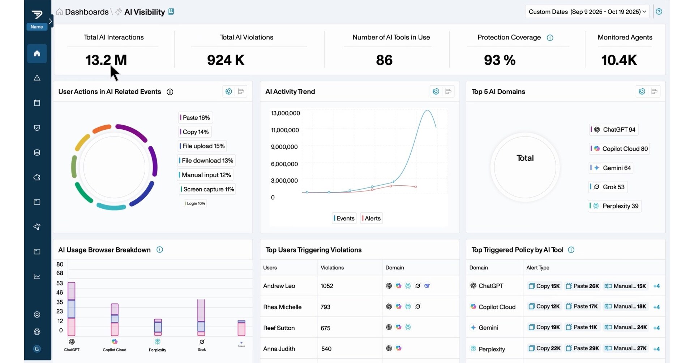Select the Analytics line-chart icon in sidebar
The height and width of the screenshot is (363, 694).
[37, 276]
